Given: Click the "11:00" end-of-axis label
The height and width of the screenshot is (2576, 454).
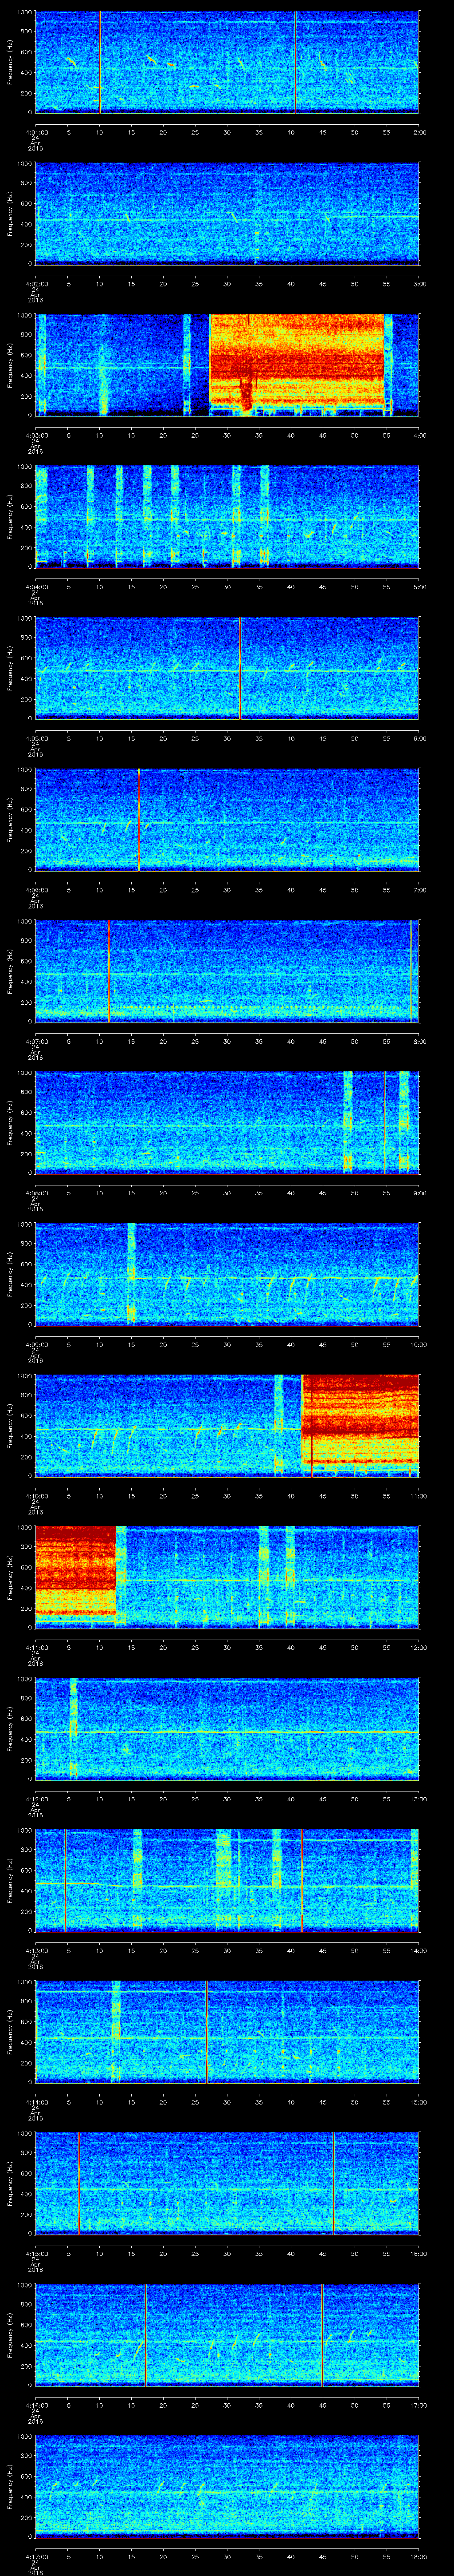Looking at the screenshot, I should (x=418, y=1495).
